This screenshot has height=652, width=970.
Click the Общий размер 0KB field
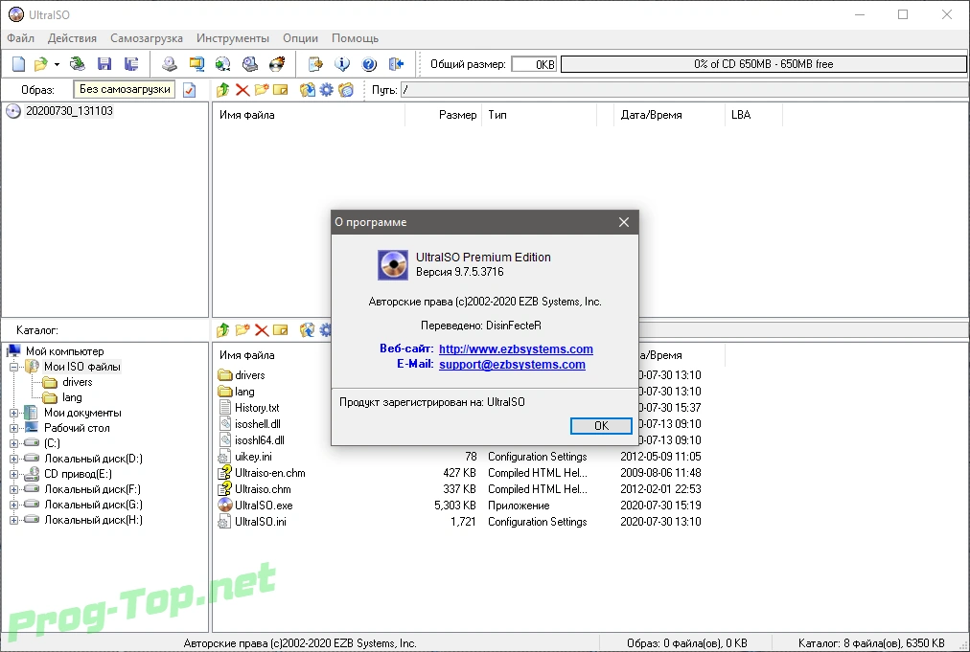coord(535,64)
